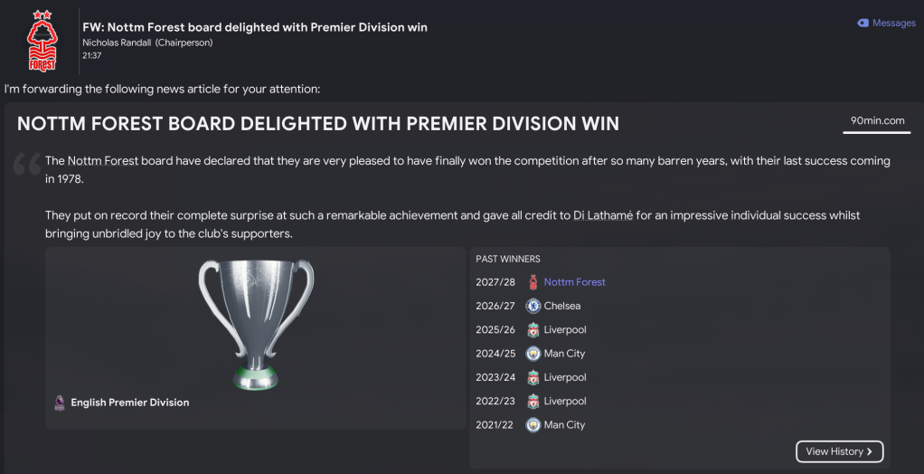Click the Nottm Forest badge for 2027/28
924x474 pixels.
coord(533,282)
